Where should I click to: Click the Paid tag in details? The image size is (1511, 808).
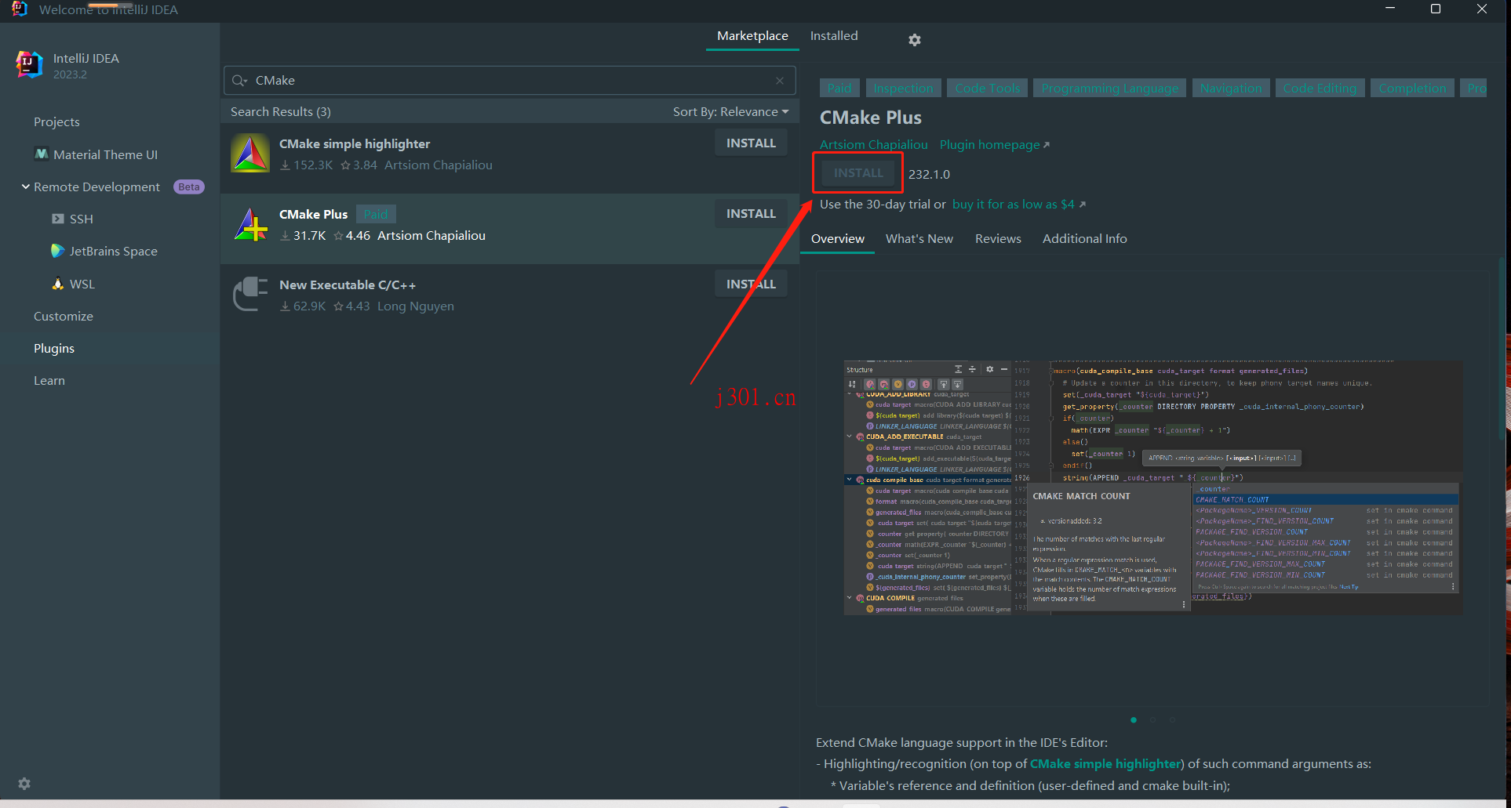pos(839,88)
